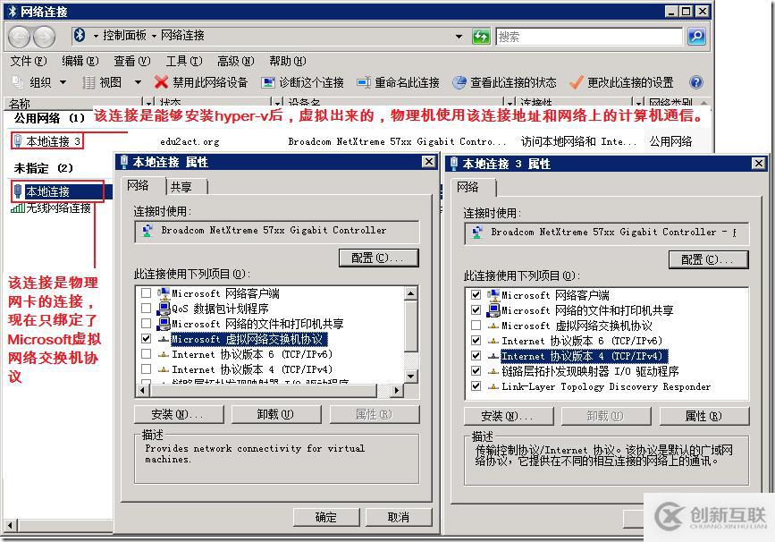Click the change connection settings checkmark icon
This screenshot has height=542, width=775.
tap(576, 82)
